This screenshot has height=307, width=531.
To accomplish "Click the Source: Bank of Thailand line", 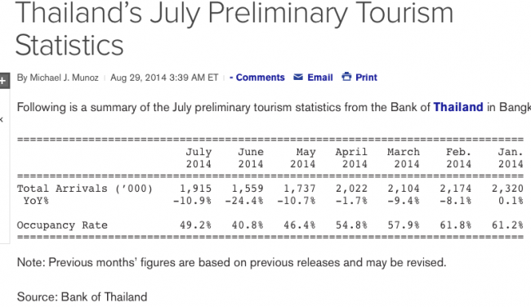I will (x=82, y=297).
